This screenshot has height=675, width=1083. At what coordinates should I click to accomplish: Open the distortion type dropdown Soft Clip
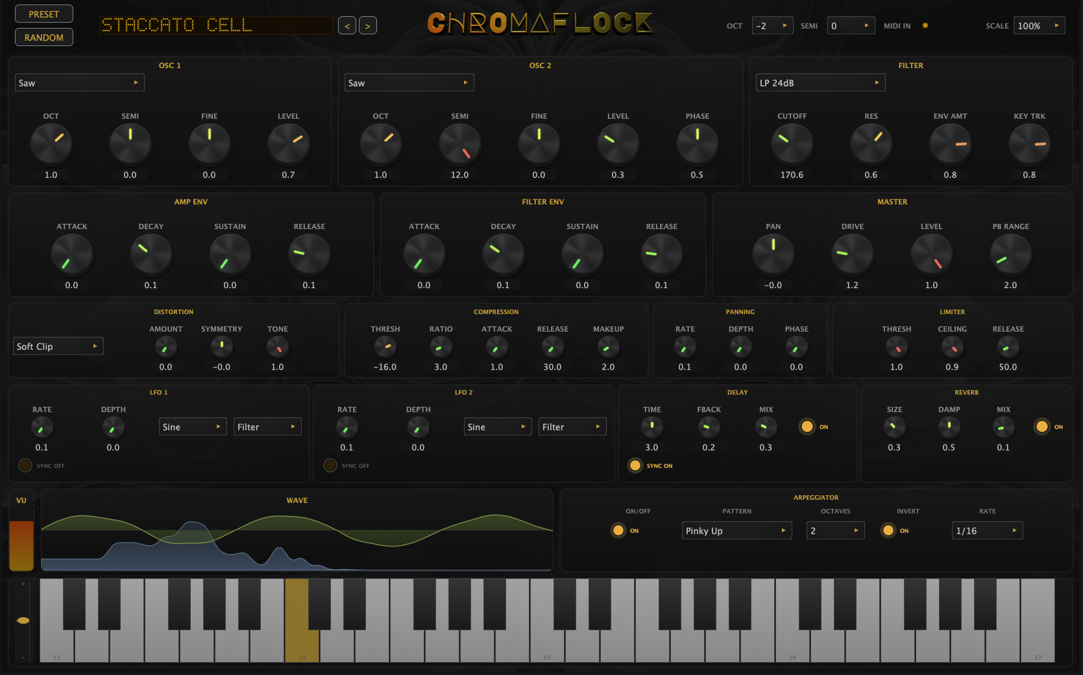[58, 346]
